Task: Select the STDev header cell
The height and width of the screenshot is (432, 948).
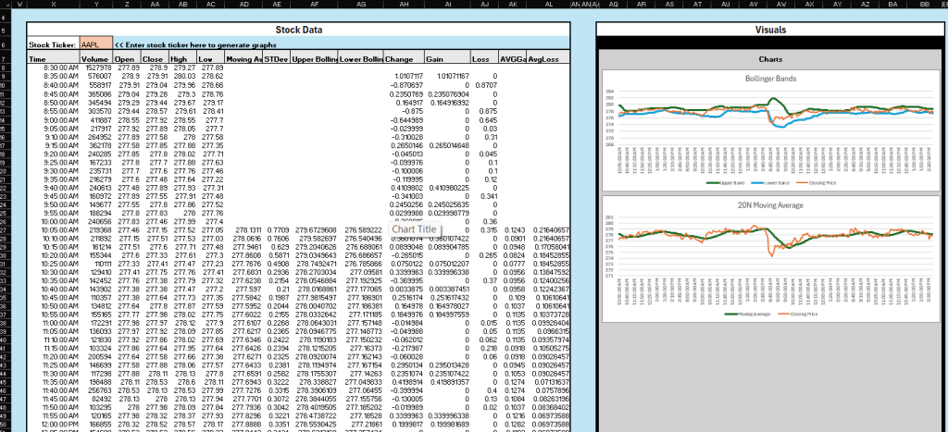Action: [x=276, y=58]
